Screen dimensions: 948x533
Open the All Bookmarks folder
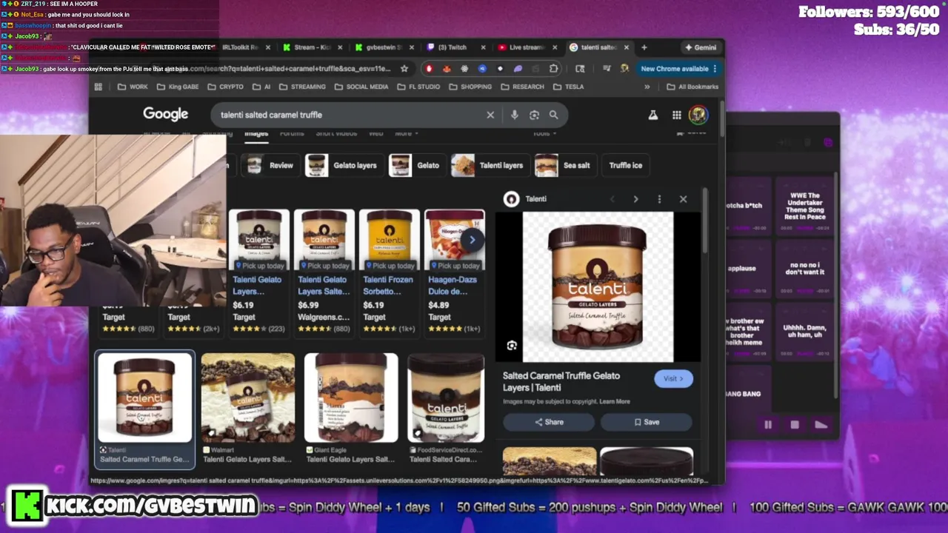click(692, 87)
